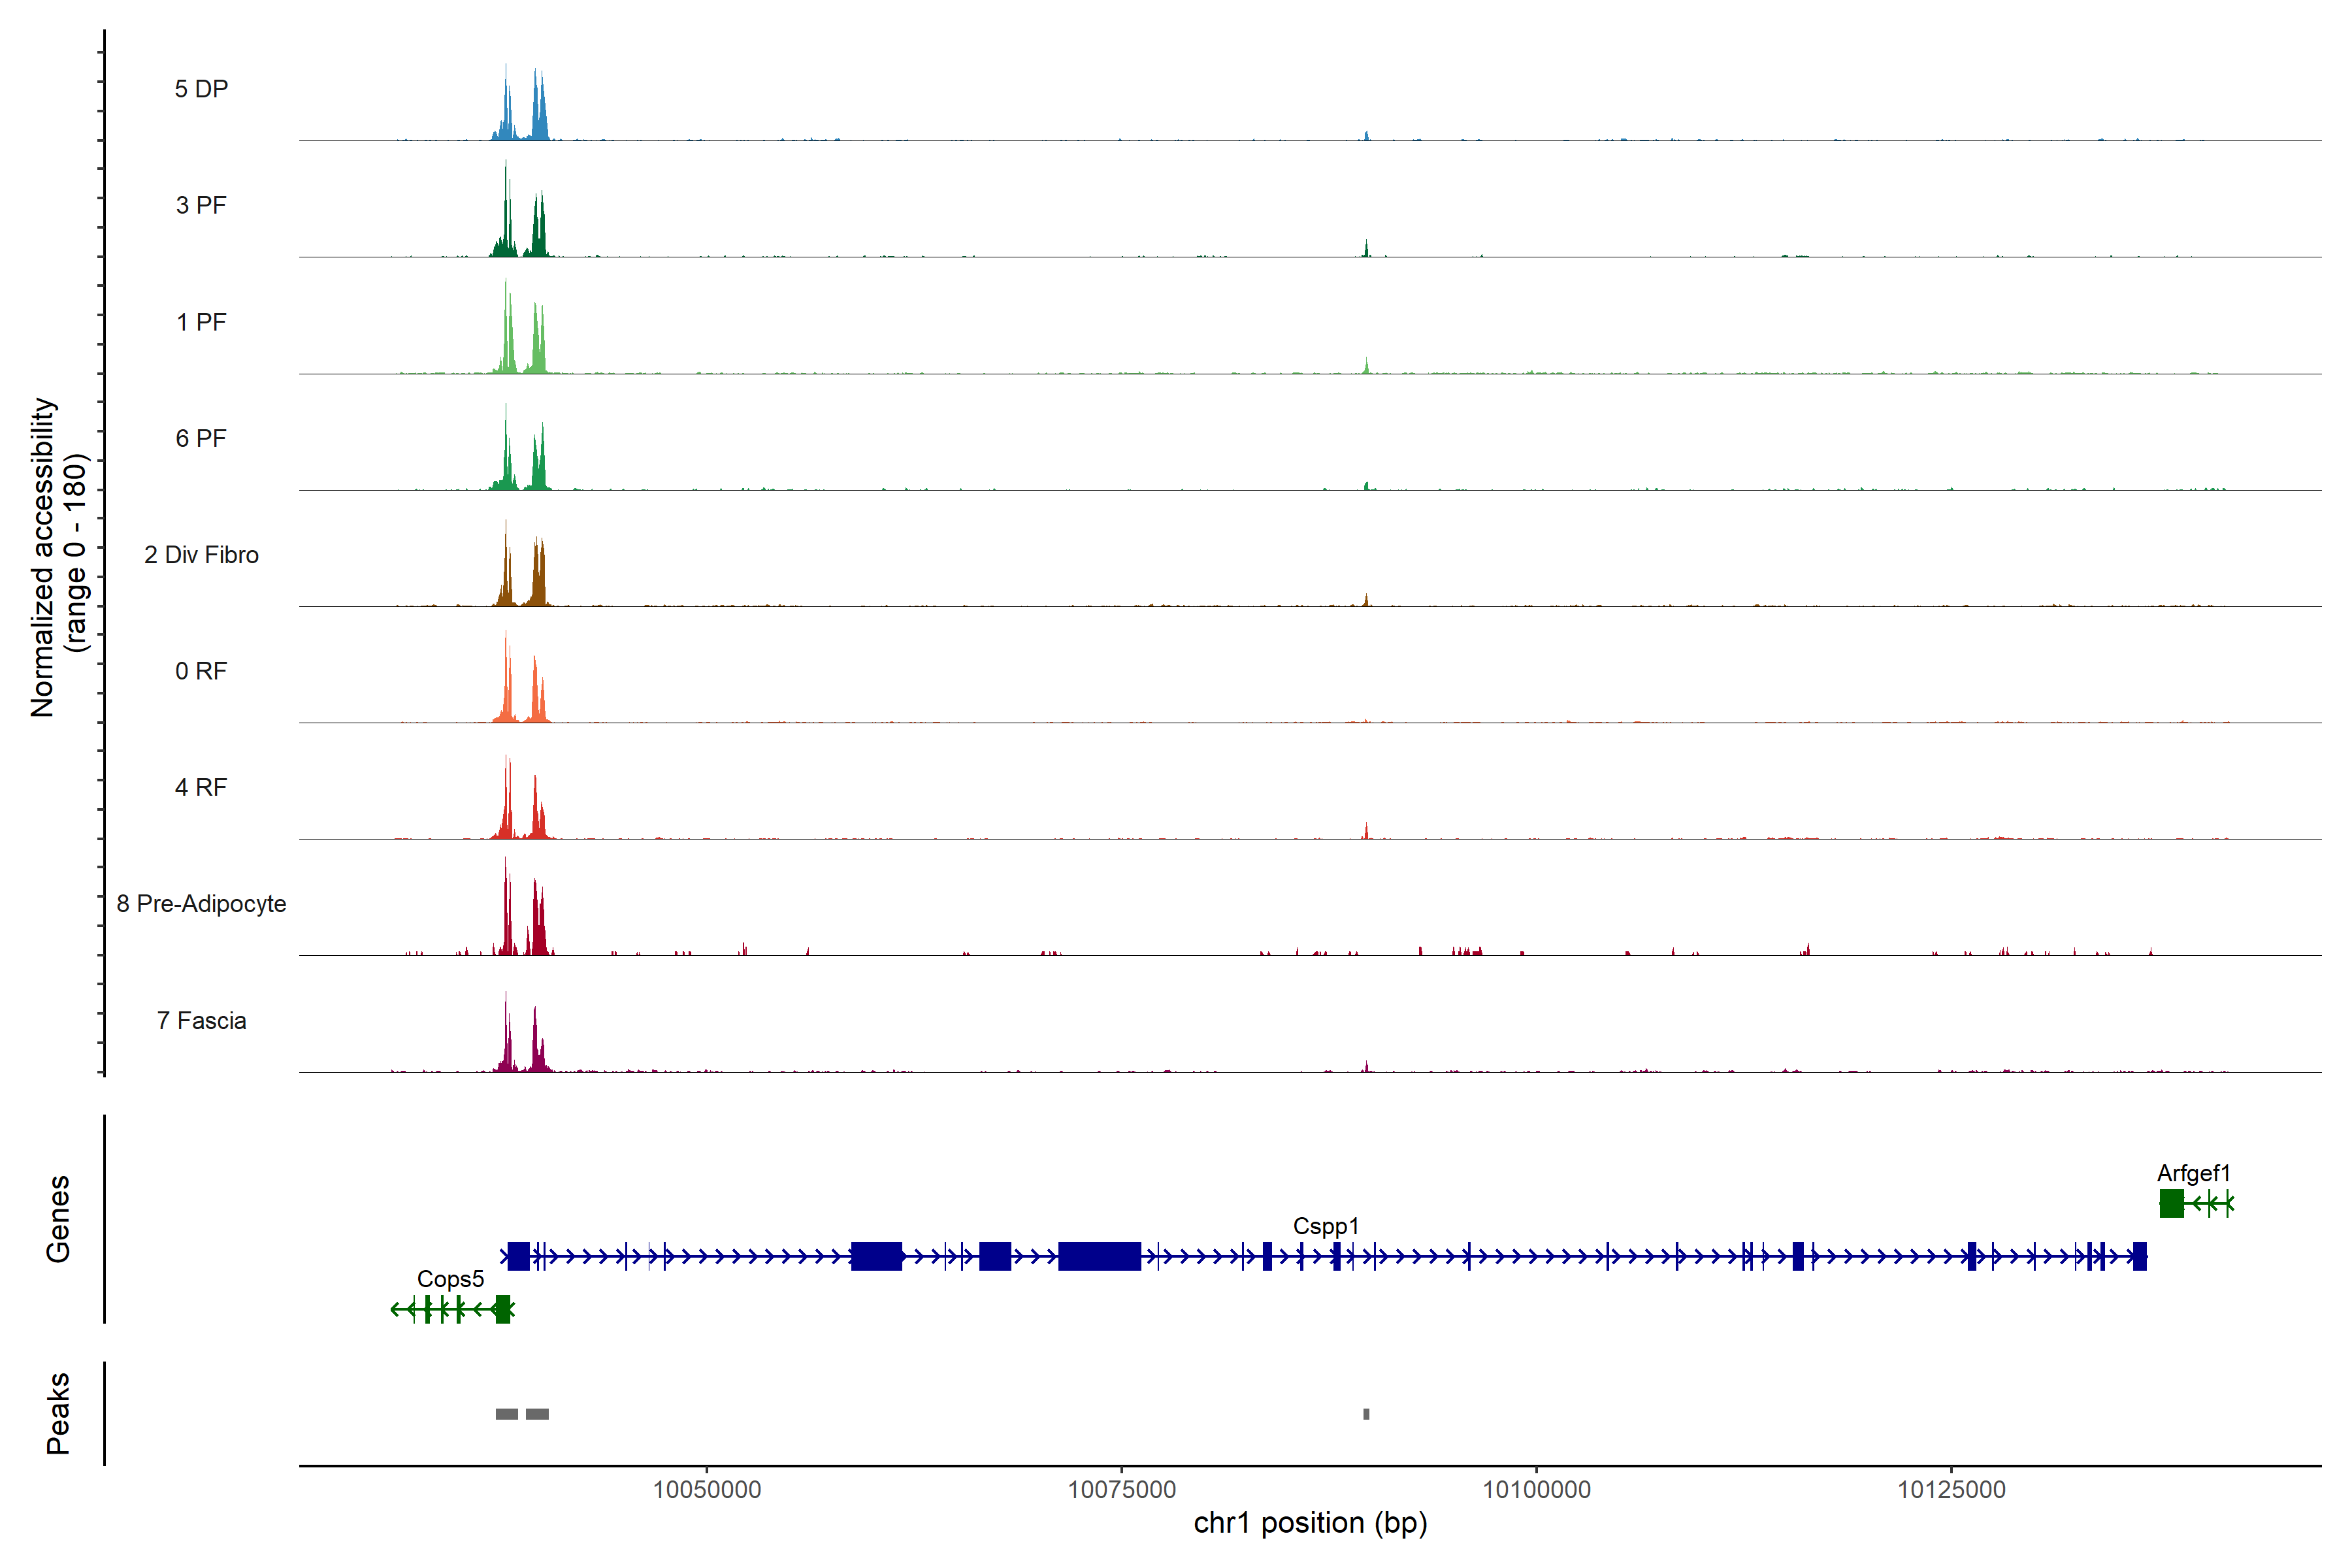
Task: Click the Cspp1 gene name label
Action: pos(1326,1226)
